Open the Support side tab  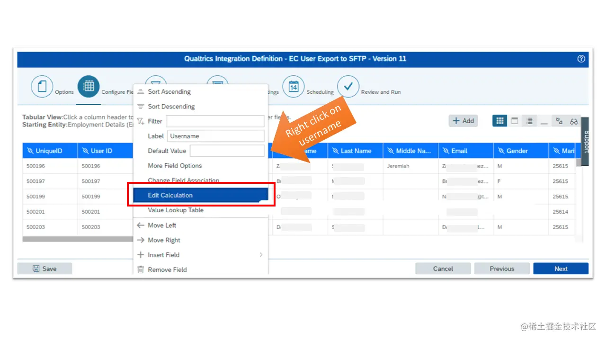pos(585,142)
